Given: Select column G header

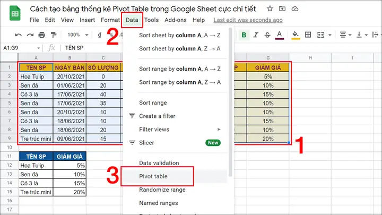Looking at the screenshot, I should (x=268, y=58).
